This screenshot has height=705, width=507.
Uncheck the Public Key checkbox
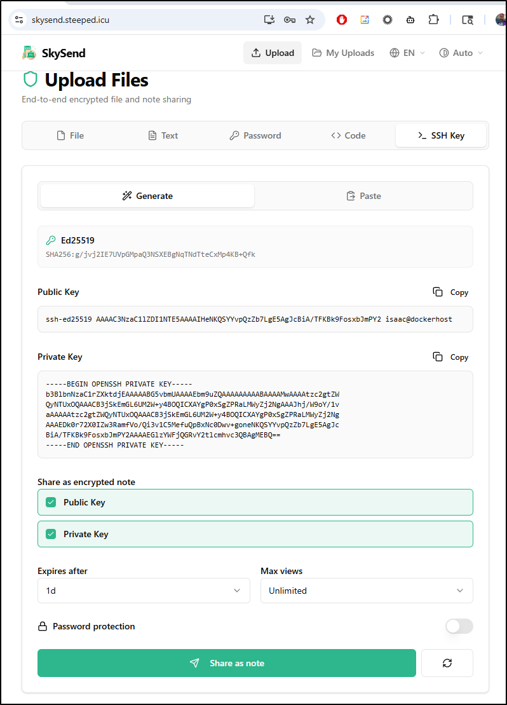51,502
